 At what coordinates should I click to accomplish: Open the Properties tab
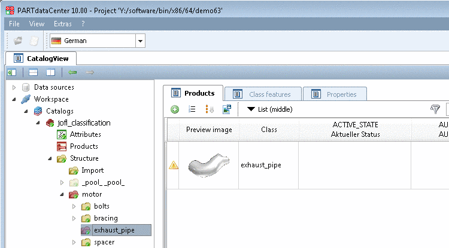(334, 94)
